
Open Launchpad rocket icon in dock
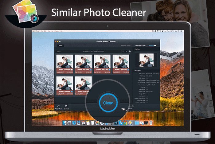pos(69,123)
